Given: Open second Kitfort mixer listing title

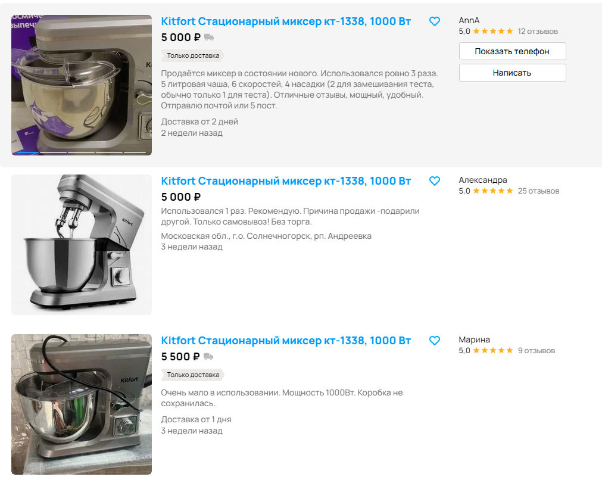Looking at the screenshot, I should click(286, 181).
